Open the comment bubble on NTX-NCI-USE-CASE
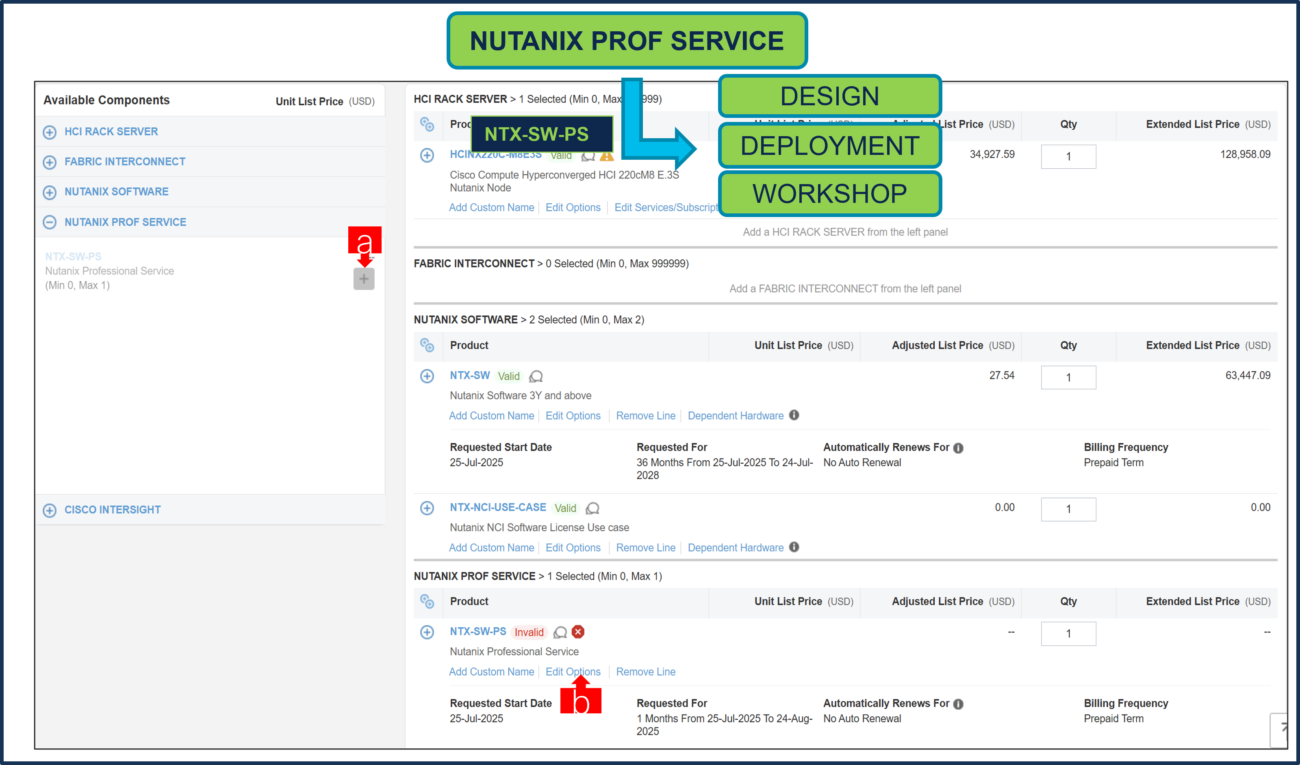Screen dimensions: 1300x765 pyautogui.click(x=592, y=509)
